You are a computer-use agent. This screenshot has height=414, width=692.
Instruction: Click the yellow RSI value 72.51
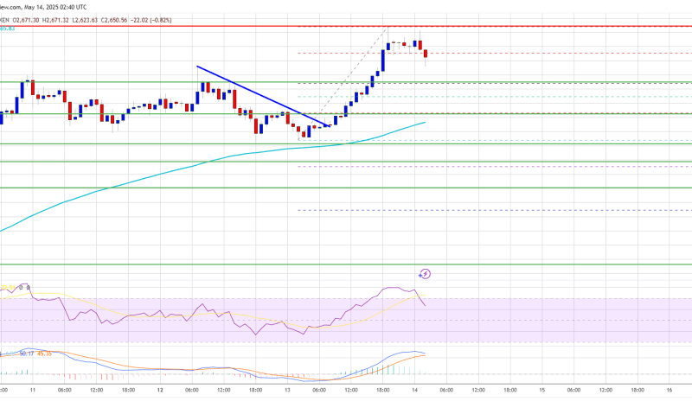tap(8, 288)
